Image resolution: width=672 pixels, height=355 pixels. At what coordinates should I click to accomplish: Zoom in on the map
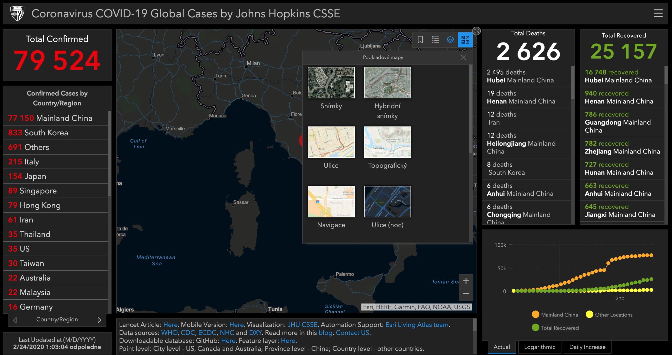point(466,281)
